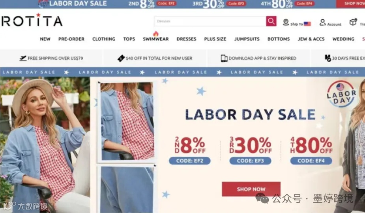This screenshot has width=365, height=213.
Task: Expand the CLOTHING category menu
Action: (x=104, y=39)
